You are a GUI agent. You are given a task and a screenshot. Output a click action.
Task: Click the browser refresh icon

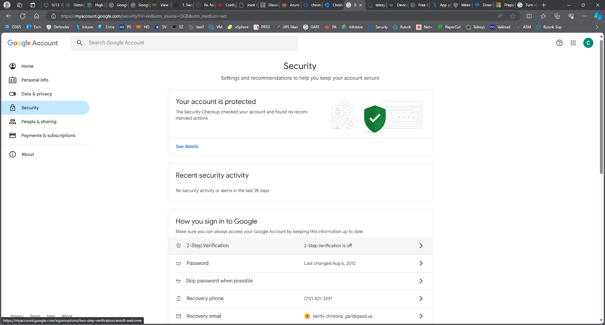click(23, 16)
